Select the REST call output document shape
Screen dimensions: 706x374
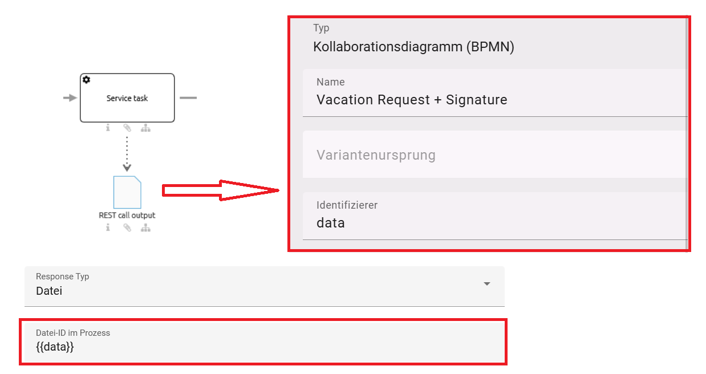(127, 193)
